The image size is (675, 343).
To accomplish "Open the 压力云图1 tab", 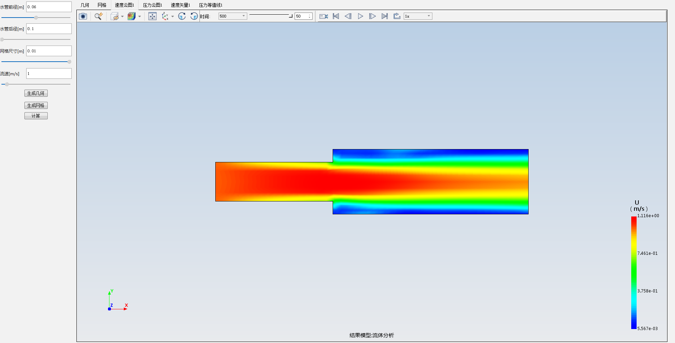I will coord(153,5).
